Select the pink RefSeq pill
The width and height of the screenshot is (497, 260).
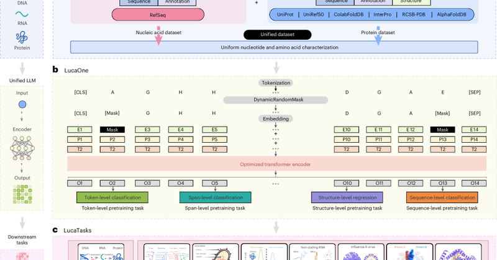tap(158, 15)
